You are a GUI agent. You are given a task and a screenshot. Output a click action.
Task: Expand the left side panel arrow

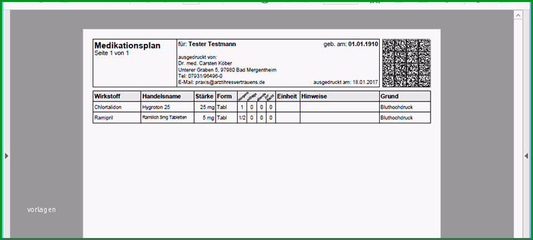point(7,156)
